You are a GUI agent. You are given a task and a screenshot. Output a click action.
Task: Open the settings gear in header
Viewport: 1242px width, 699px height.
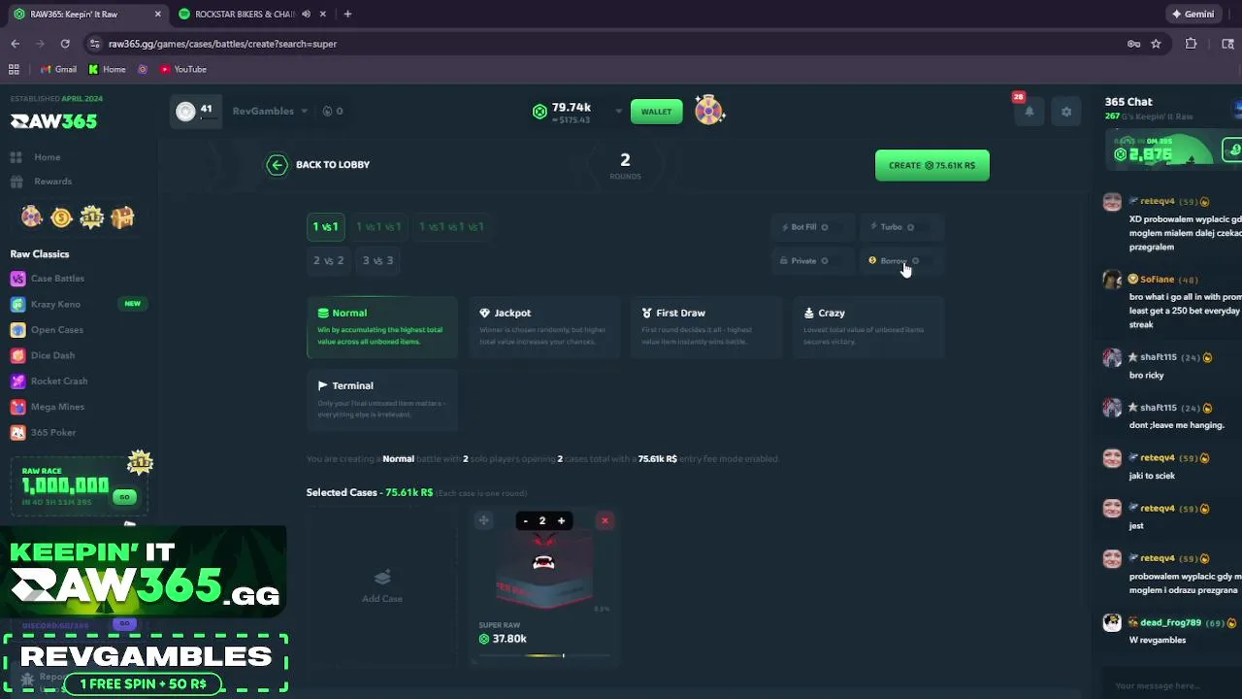point(1066,112)
